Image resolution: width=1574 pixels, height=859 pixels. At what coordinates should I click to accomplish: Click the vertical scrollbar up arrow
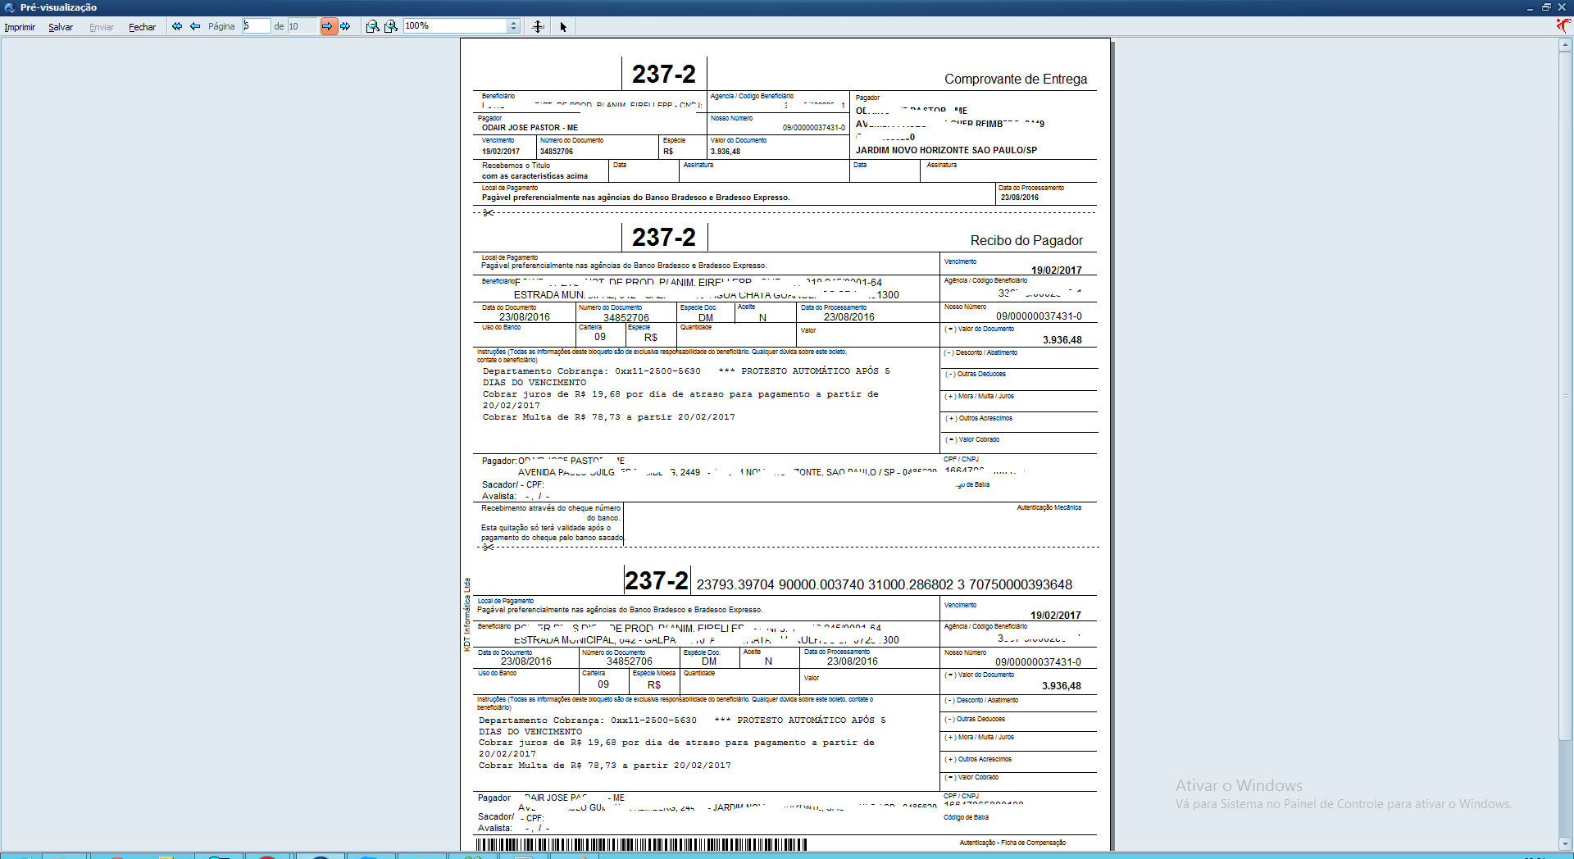click(x=1565, y=45)
